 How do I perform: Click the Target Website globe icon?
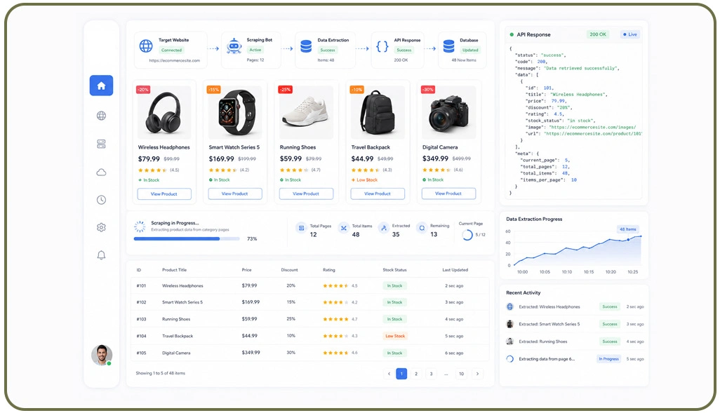[x=146, y=46]
